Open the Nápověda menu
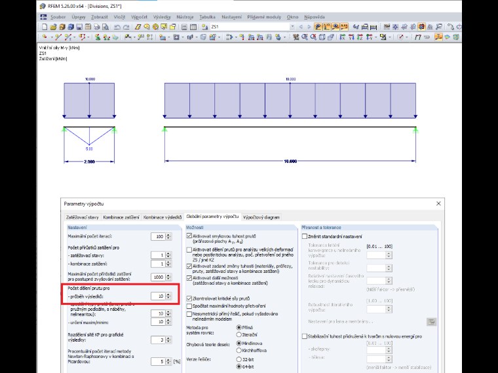This screenshot has height=373, width=498. point(315,17)
